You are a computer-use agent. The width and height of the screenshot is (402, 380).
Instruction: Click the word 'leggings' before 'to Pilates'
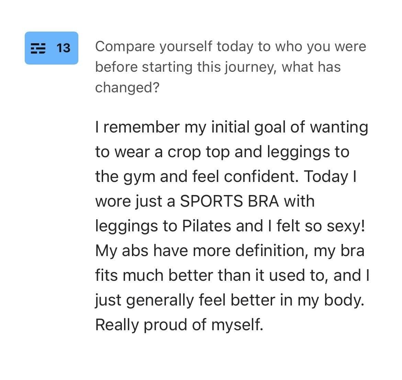point(126,227)
